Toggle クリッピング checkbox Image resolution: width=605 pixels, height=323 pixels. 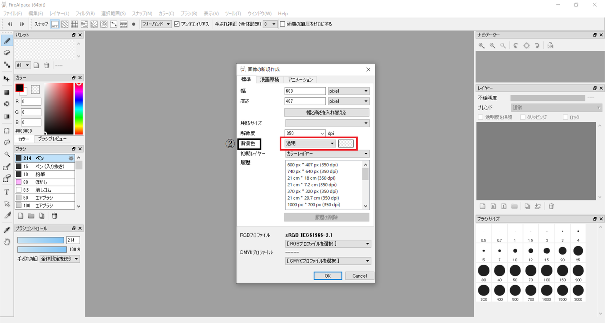pyautogui.click(x=523, y=117)
